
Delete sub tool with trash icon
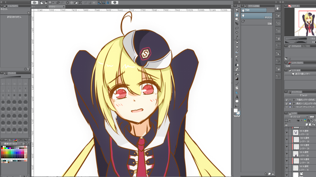273,174
